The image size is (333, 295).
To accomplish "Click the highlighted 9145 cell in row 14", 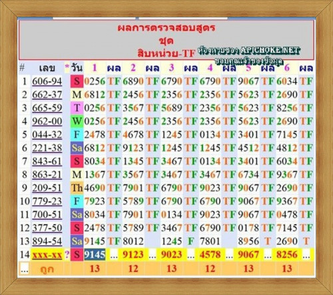I will 95,254.
